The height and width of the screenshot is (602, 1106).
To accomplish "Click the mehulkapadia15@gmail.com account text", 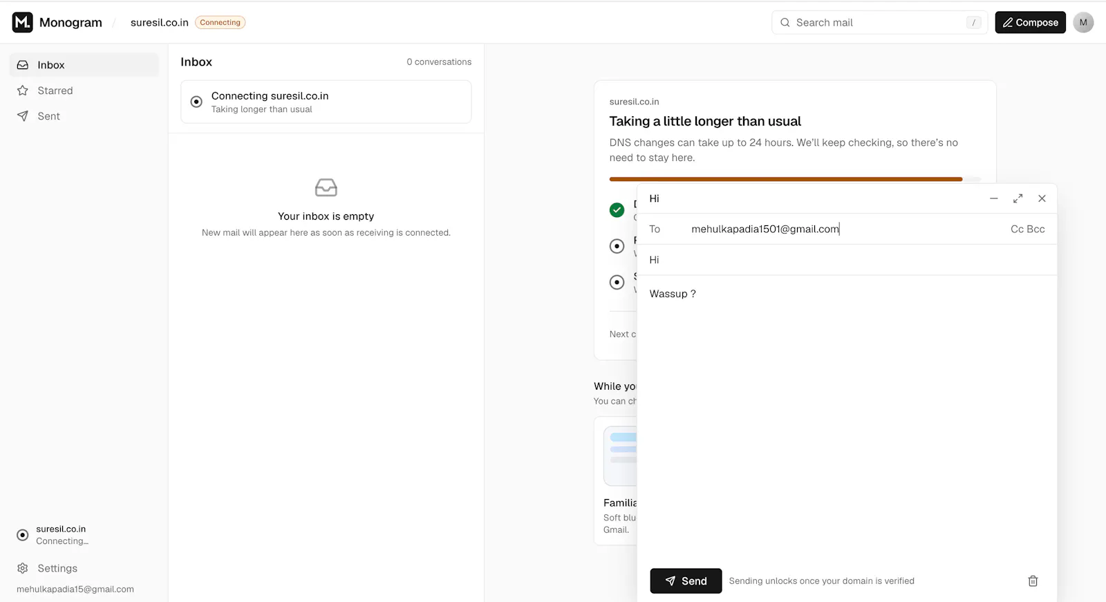I will tap(75, 590).
